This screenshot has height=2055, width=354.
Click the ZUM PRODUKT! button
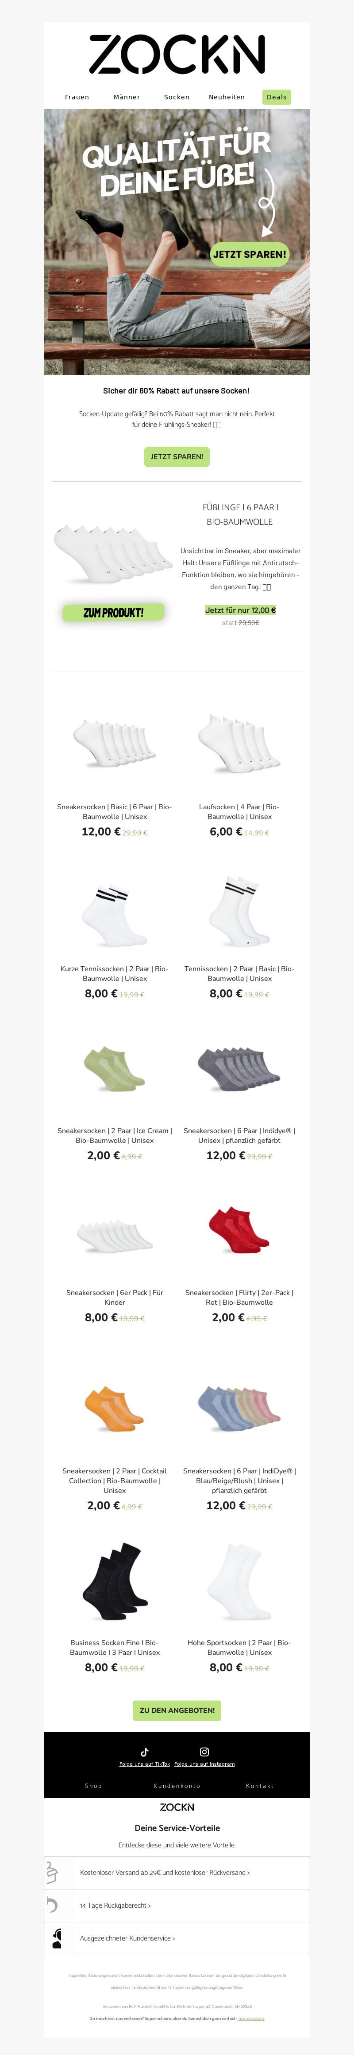coord(114,613)
